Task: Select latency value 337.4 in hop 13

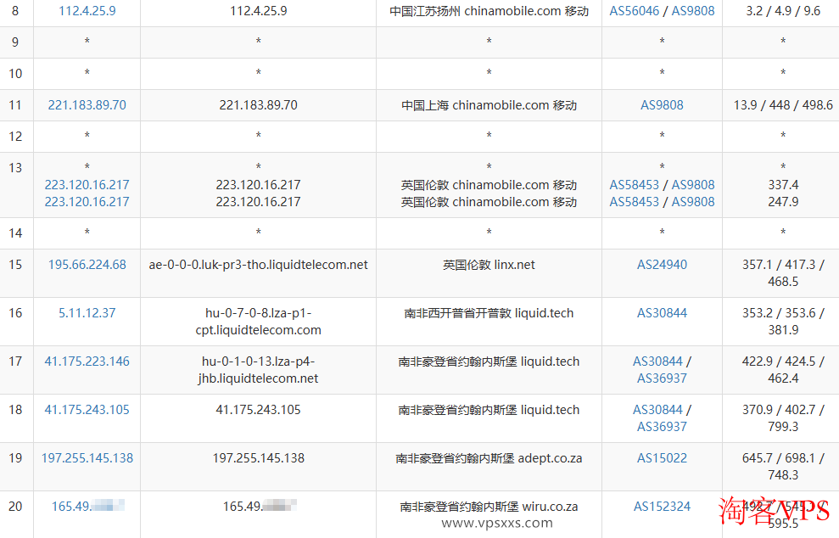Action: pyautogui.click(x=783, y=185)
